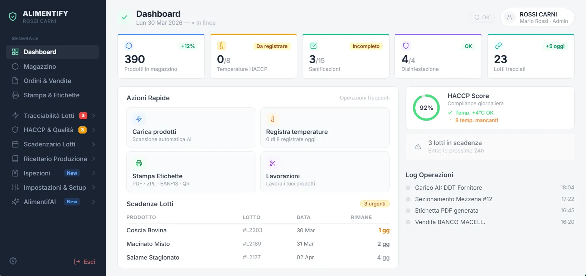Click the Ordini & Vendite document icon
Viewport: 586px width, 276px height.
[x=15, y=81]
